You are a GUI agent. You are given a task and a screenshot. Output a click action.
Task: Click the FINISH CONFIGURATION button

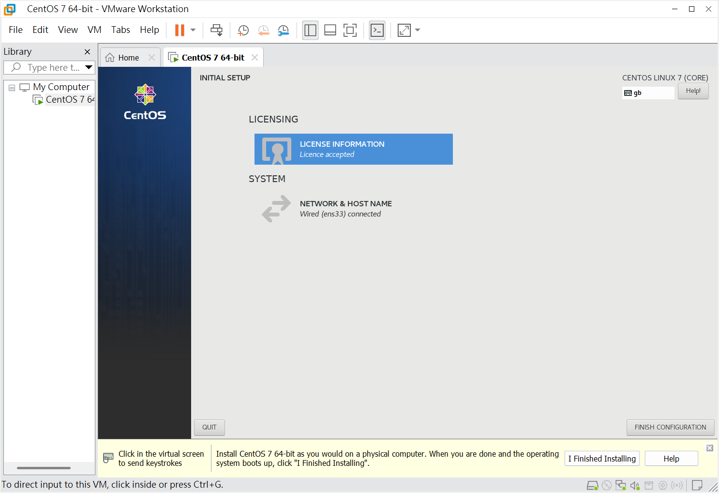click(670, 427)
